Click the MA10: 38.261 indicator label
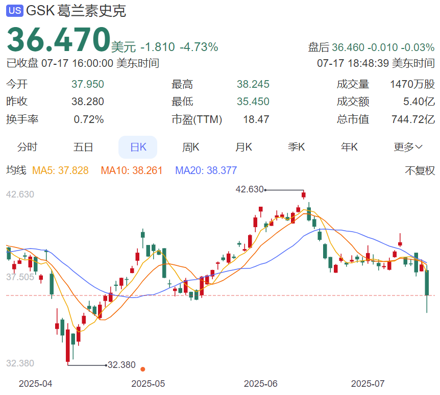The width and height of the screenshot is (440, 395). point(132,170)
